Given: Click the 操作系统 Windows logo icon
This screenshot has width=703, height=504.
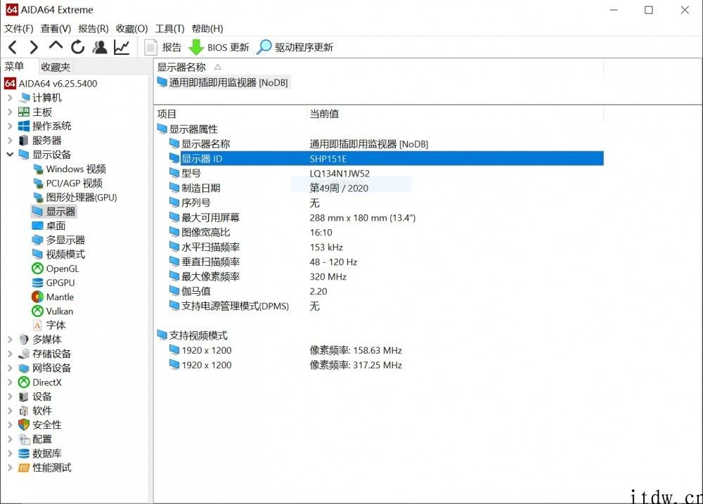Looking at the screenshot, I should [24, 126].
